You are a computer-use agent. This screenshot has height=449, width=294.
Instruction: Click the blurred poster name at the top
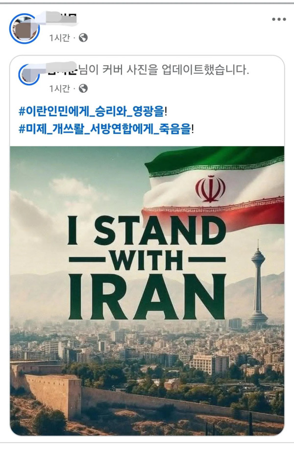[x=62, y=18]
